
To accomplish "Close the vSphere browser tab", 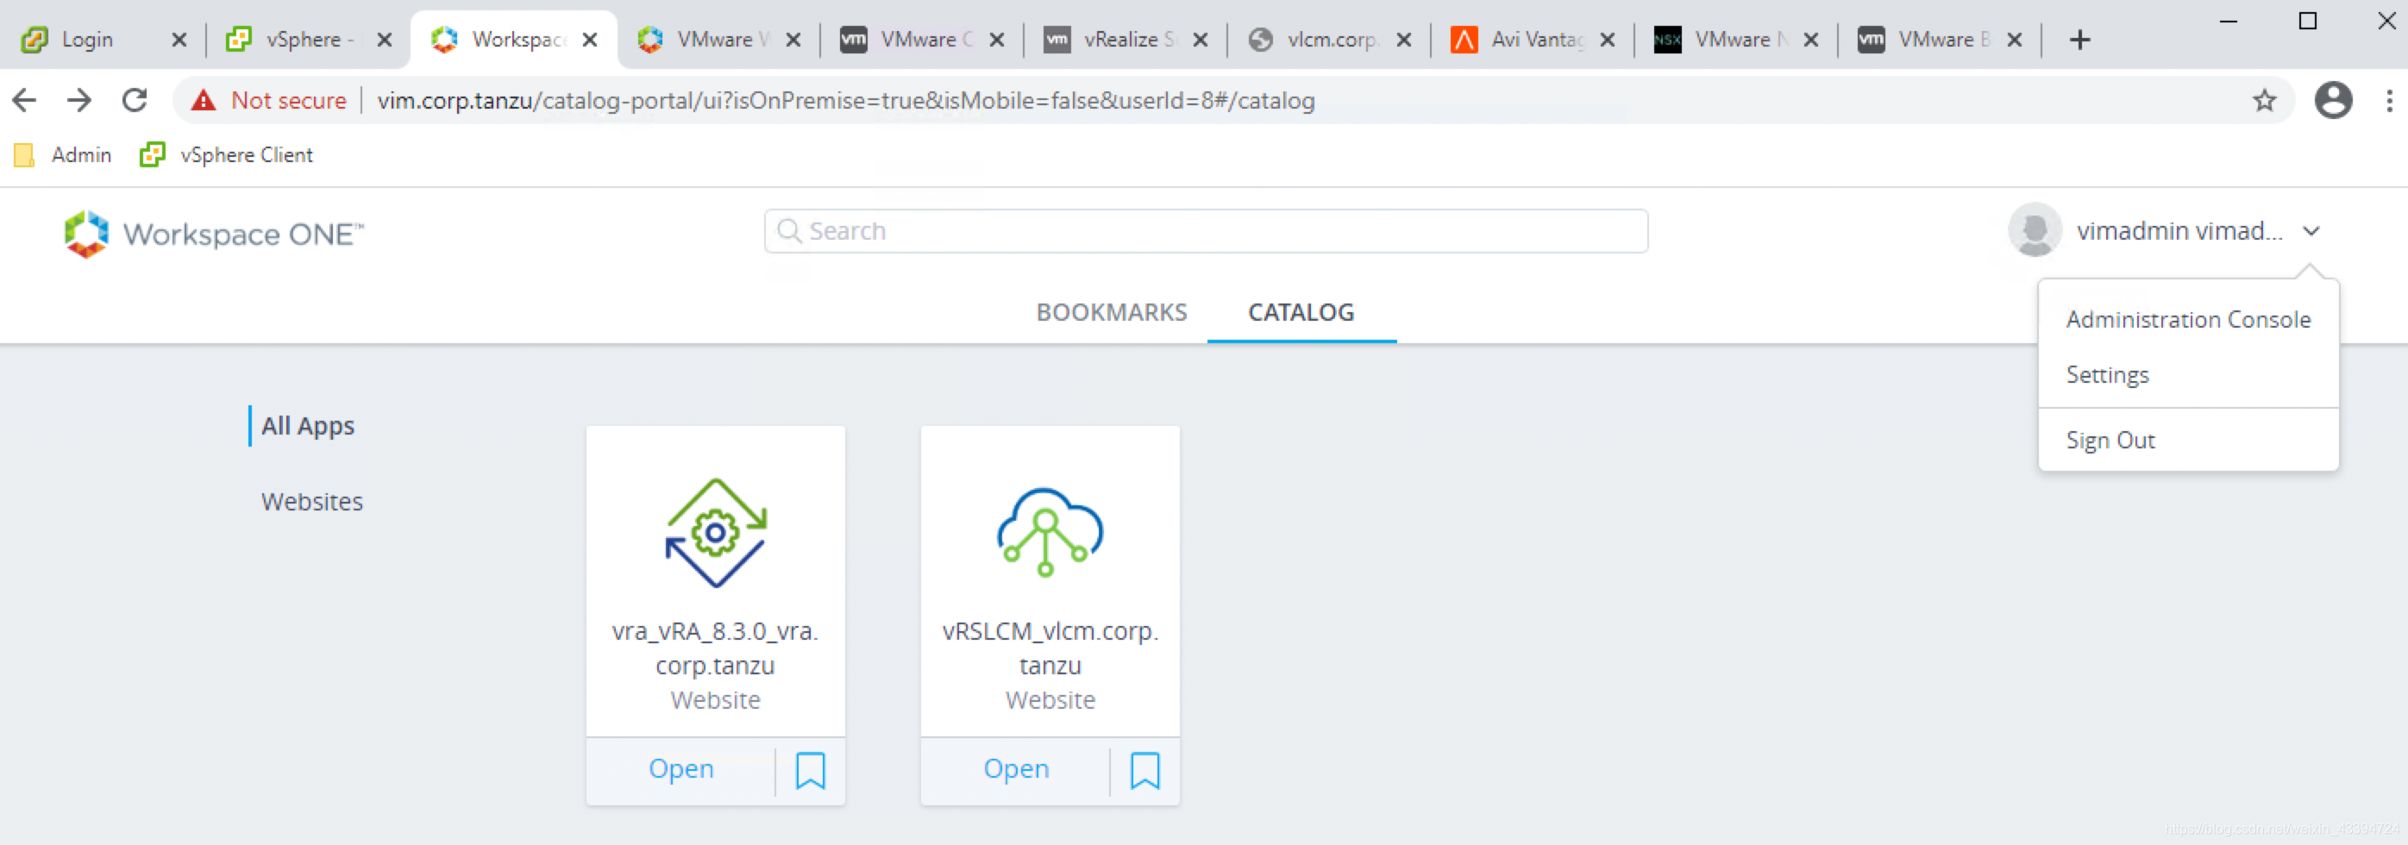I will point(383,40).
